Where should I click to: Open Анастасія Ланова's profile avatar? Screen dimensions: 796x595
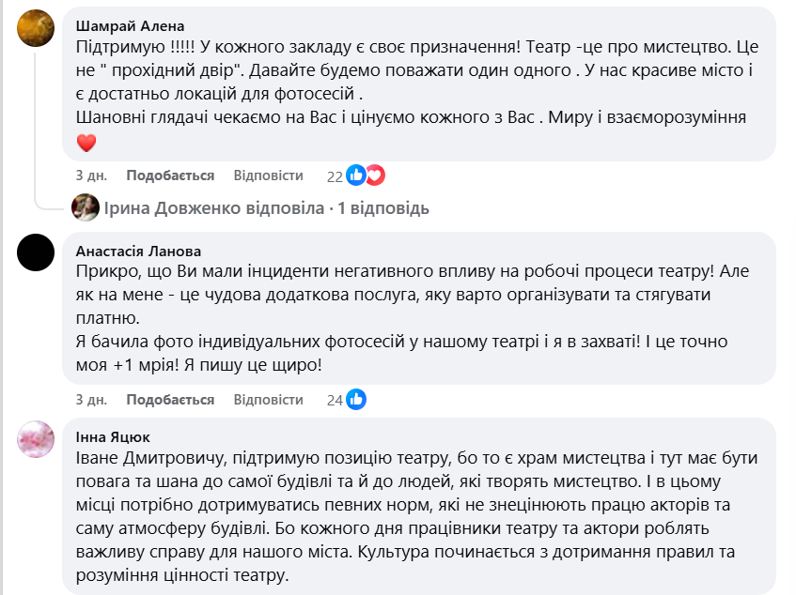tap(35, 253)
